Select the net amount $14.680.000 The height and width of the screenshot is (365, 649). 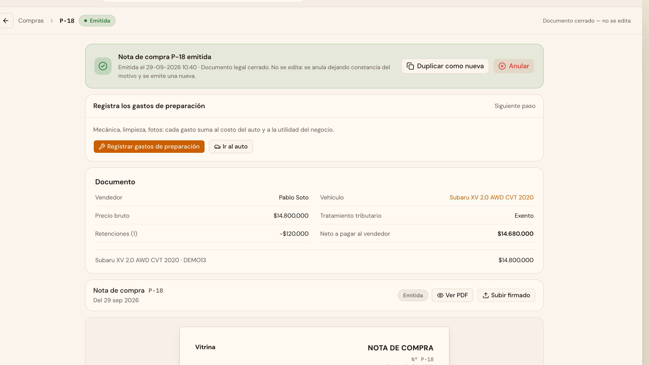pyautogui.click(x=515, y=234)
